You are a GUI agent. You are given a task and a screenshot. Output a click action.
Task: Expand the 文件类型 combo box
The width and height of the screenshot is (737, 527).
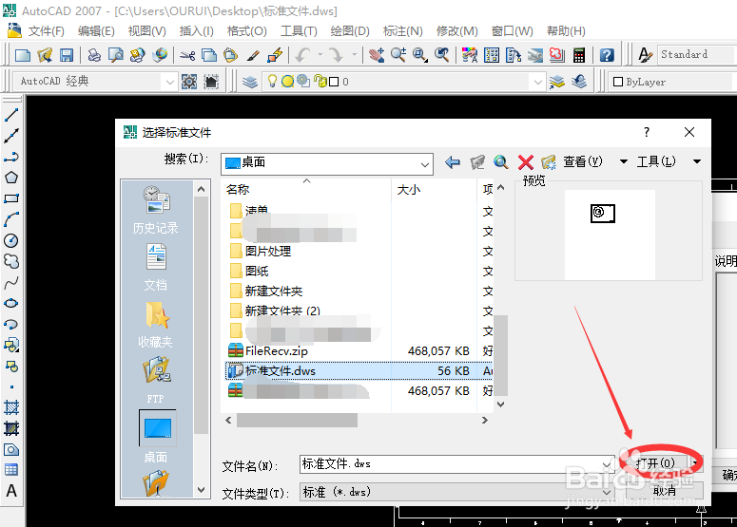(456, 492)
